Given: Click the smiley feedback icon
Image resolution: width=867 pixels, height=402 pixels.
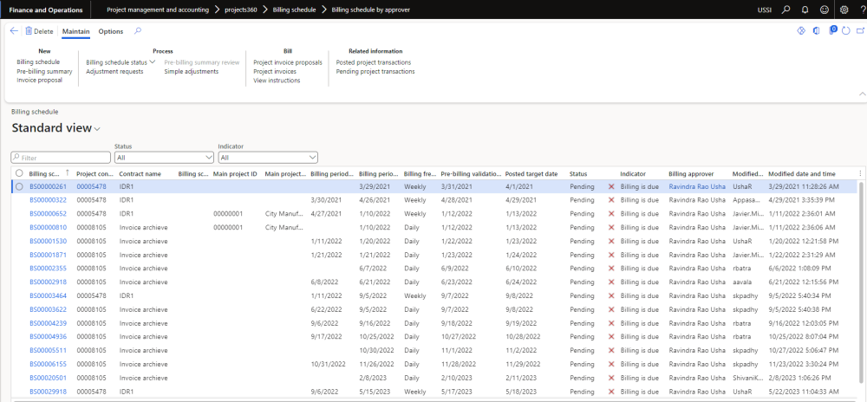Looking at the screenshot, I should 824,10.
